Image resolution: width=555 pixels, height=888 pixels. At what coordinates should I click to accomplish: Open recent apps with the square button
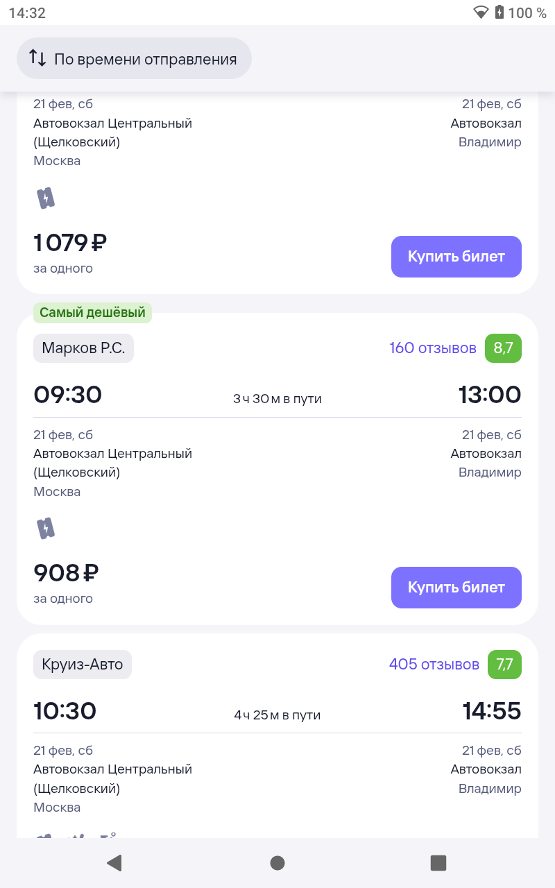[x=438, y=862]
